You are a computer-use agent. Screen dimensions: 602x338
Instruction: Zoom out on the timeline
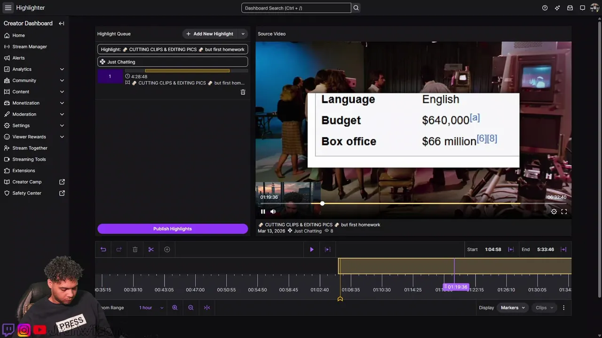pos(191,307)
